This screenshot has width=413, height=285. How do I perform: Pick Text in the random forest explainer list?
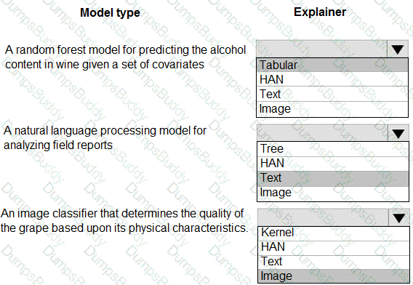(x=332, y=94)
